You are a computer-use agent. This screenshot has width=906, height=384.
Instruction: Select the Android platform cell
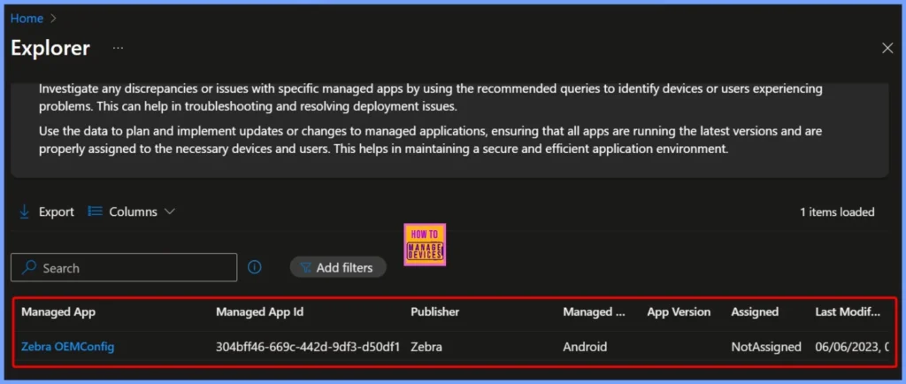(585, 347)
